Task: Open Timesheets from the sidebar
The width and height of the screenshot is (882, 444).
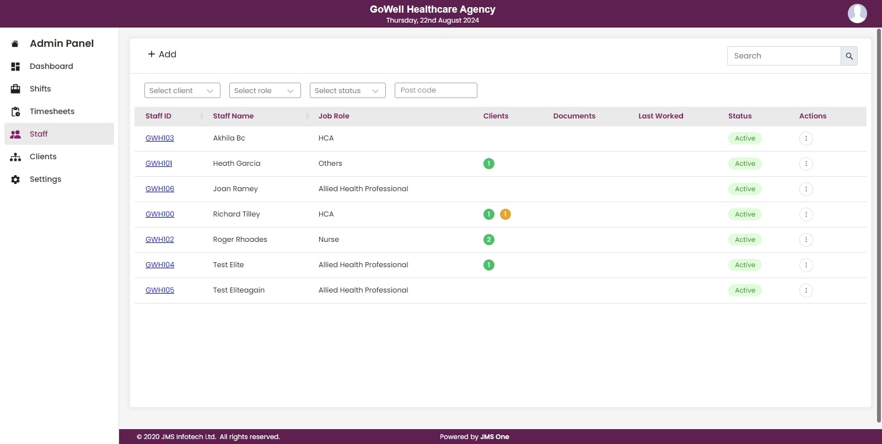Action: click(52, 111)
